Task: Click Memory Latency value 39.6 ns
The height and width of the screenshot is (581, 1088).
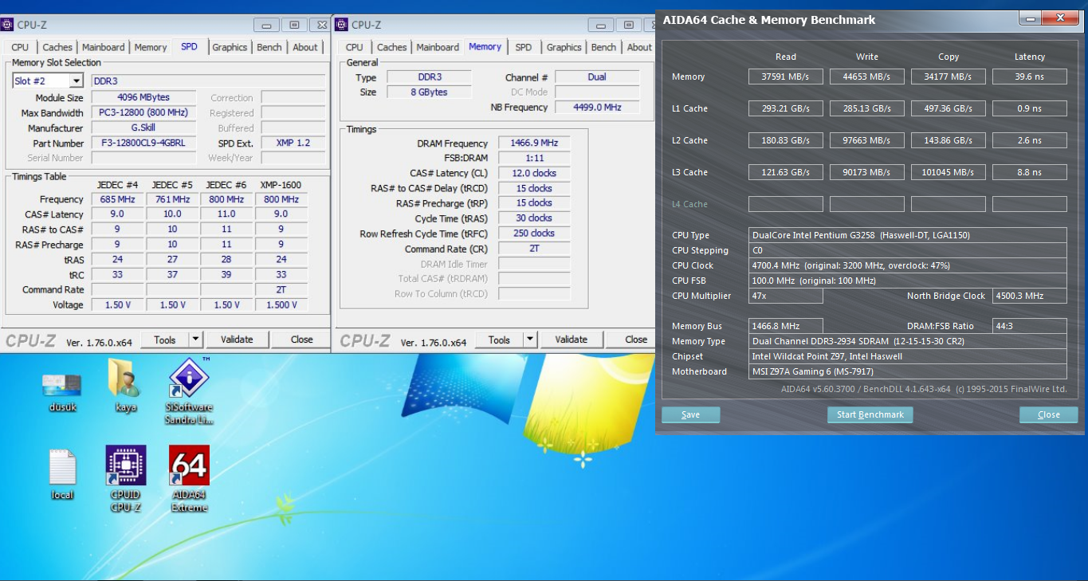Action: [x=1030, y=77]
